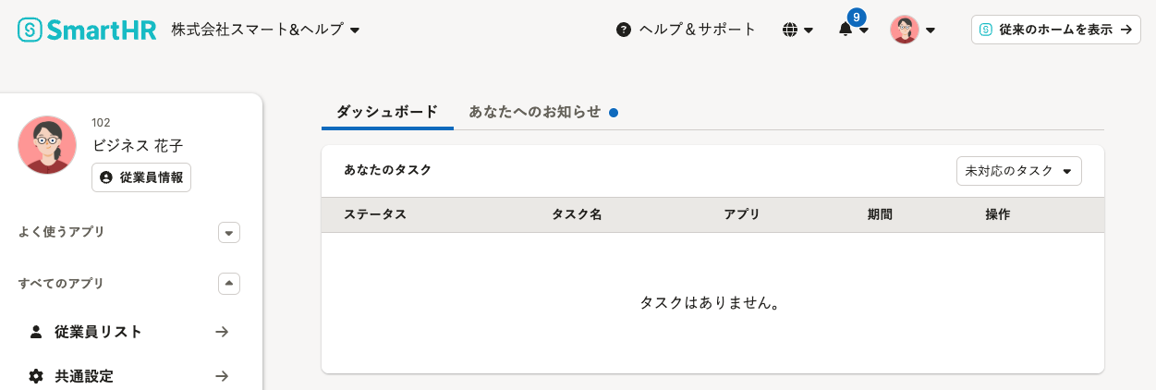
Task: Click the SmartHR logo
Action: (x=87, y=30)
